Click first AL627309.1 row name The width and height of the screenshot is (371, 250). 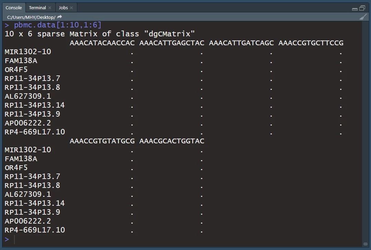coord(28,96)
